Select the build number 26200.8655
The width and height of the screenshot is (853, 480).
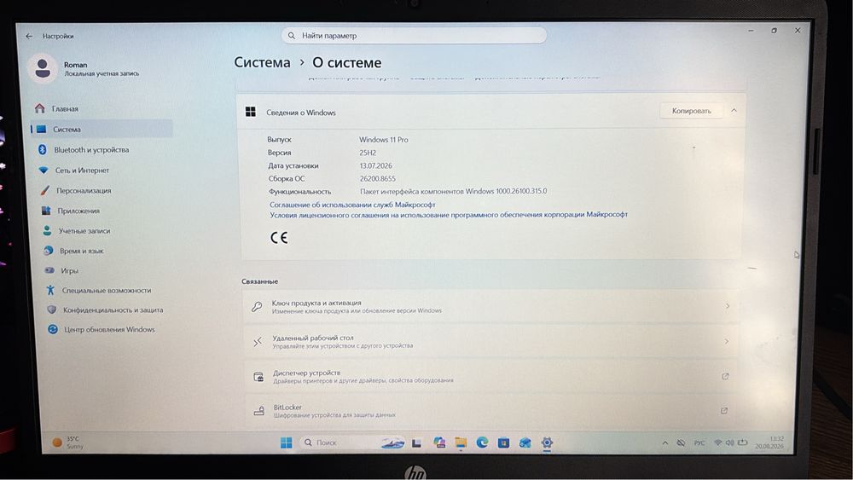coord(378,179)
